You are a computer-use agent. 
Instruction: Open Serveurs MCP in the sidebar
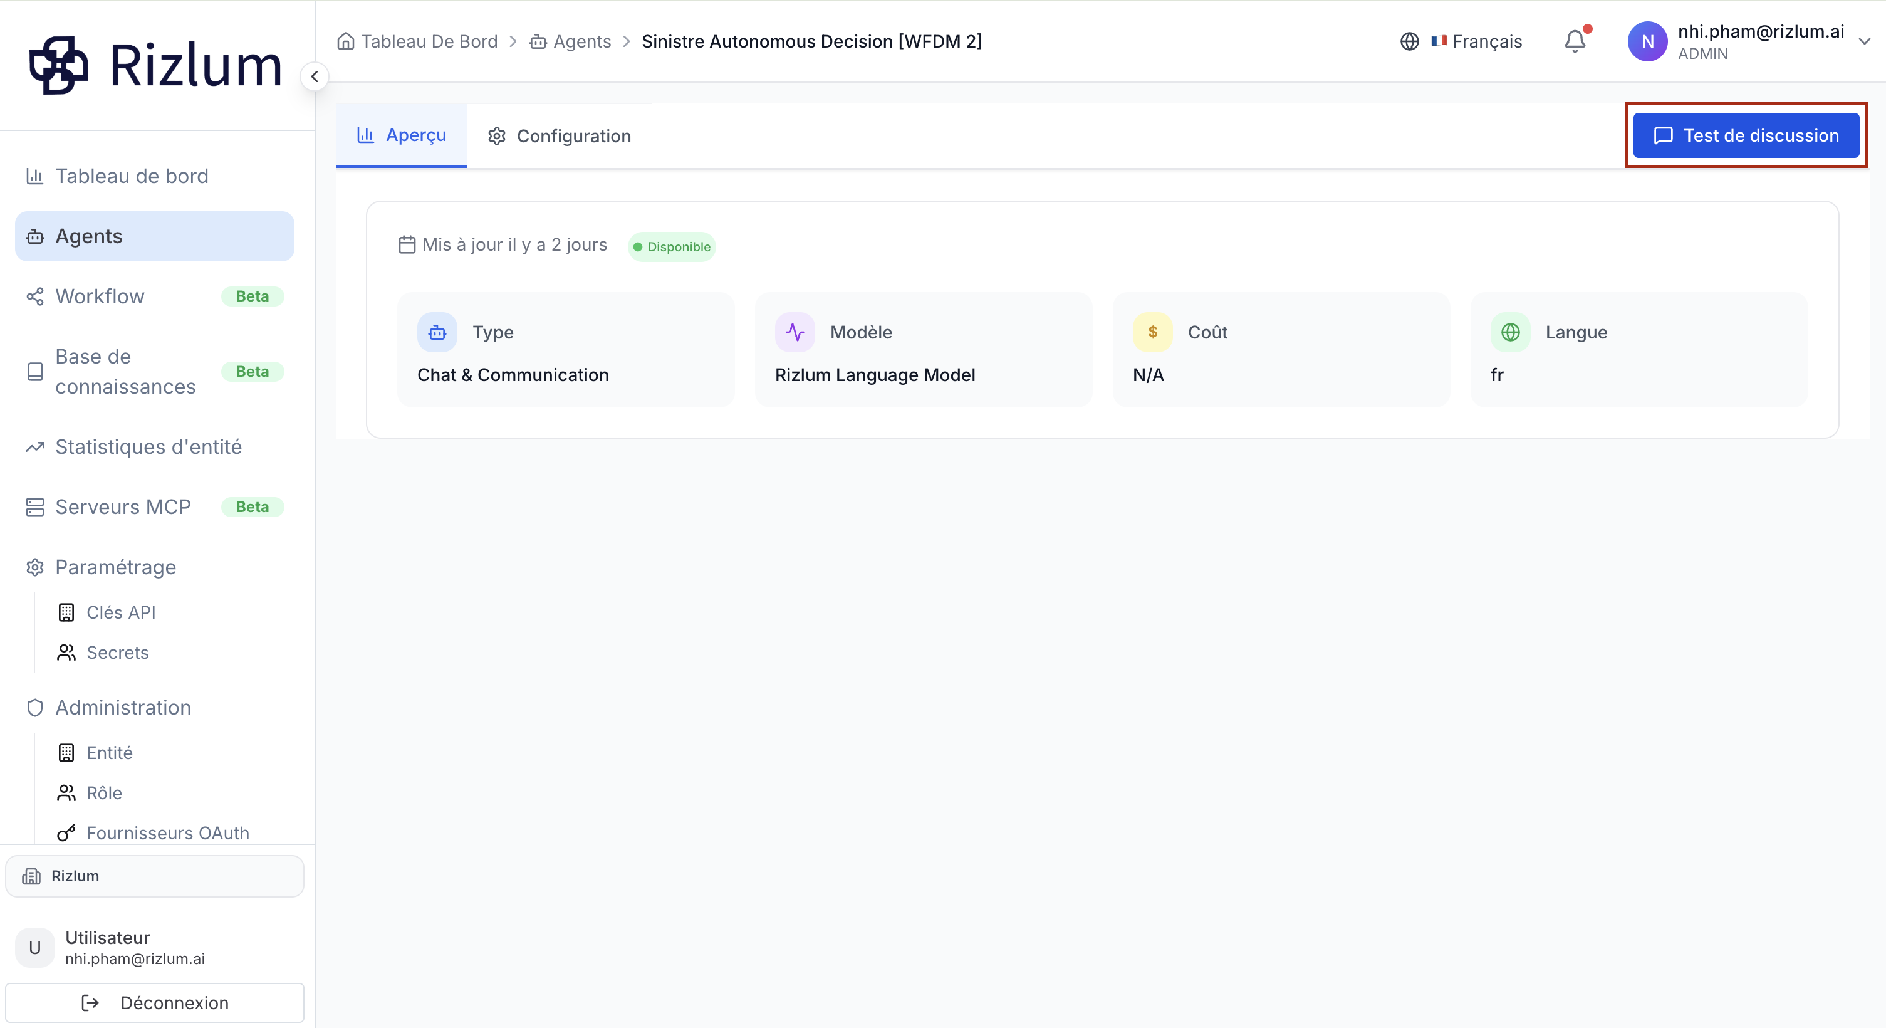155,506
